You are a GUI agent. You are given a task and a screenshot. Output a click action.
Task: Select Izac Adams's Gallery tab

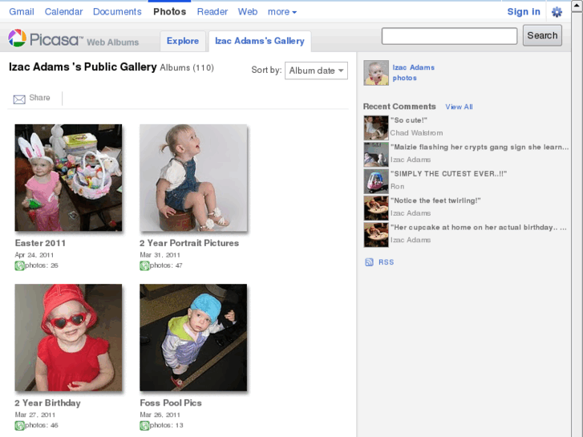click(x=260, y=41)
